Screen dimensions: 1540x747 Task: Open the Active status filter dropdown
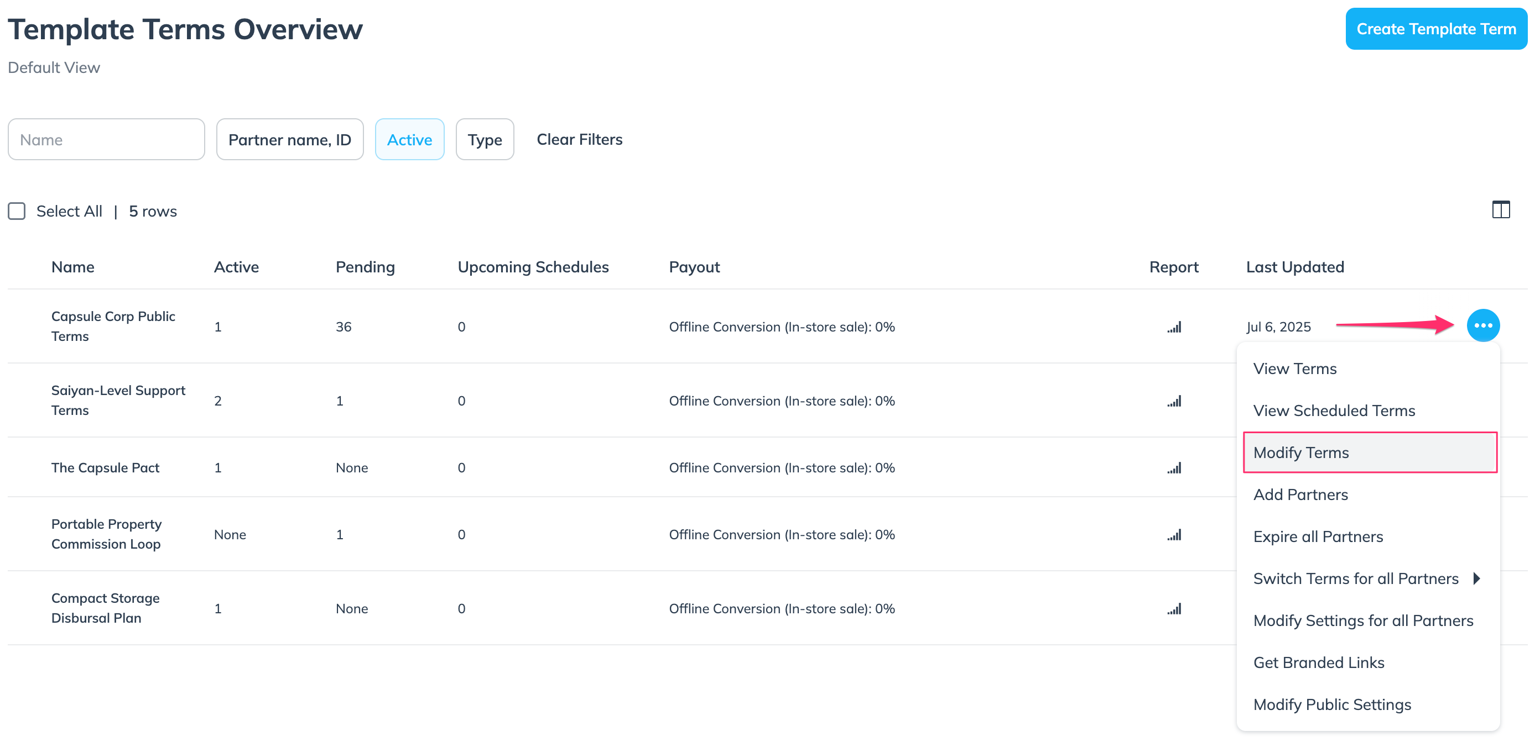[x=409, y=139]
